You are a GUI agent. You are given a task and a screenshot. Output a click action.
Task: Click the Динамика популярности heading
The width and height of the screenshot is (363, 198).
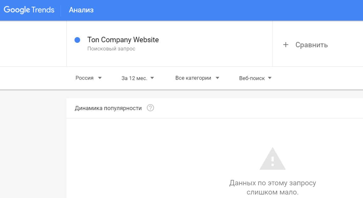click(108, 108)
